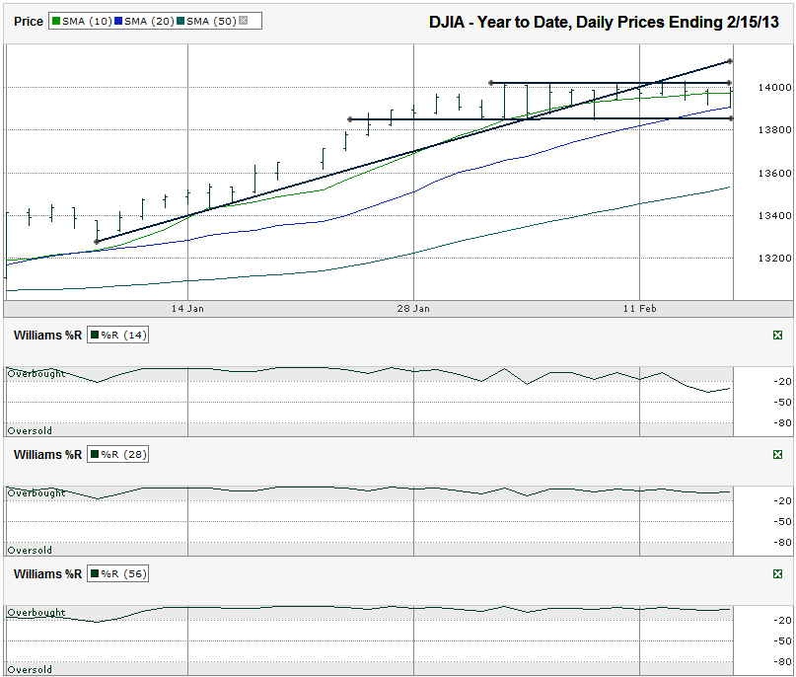Image resolution: width=796 pixels, height=677 pixels.
Task: Select the %R (56) indicator legend
Action: tap(117, 574)
